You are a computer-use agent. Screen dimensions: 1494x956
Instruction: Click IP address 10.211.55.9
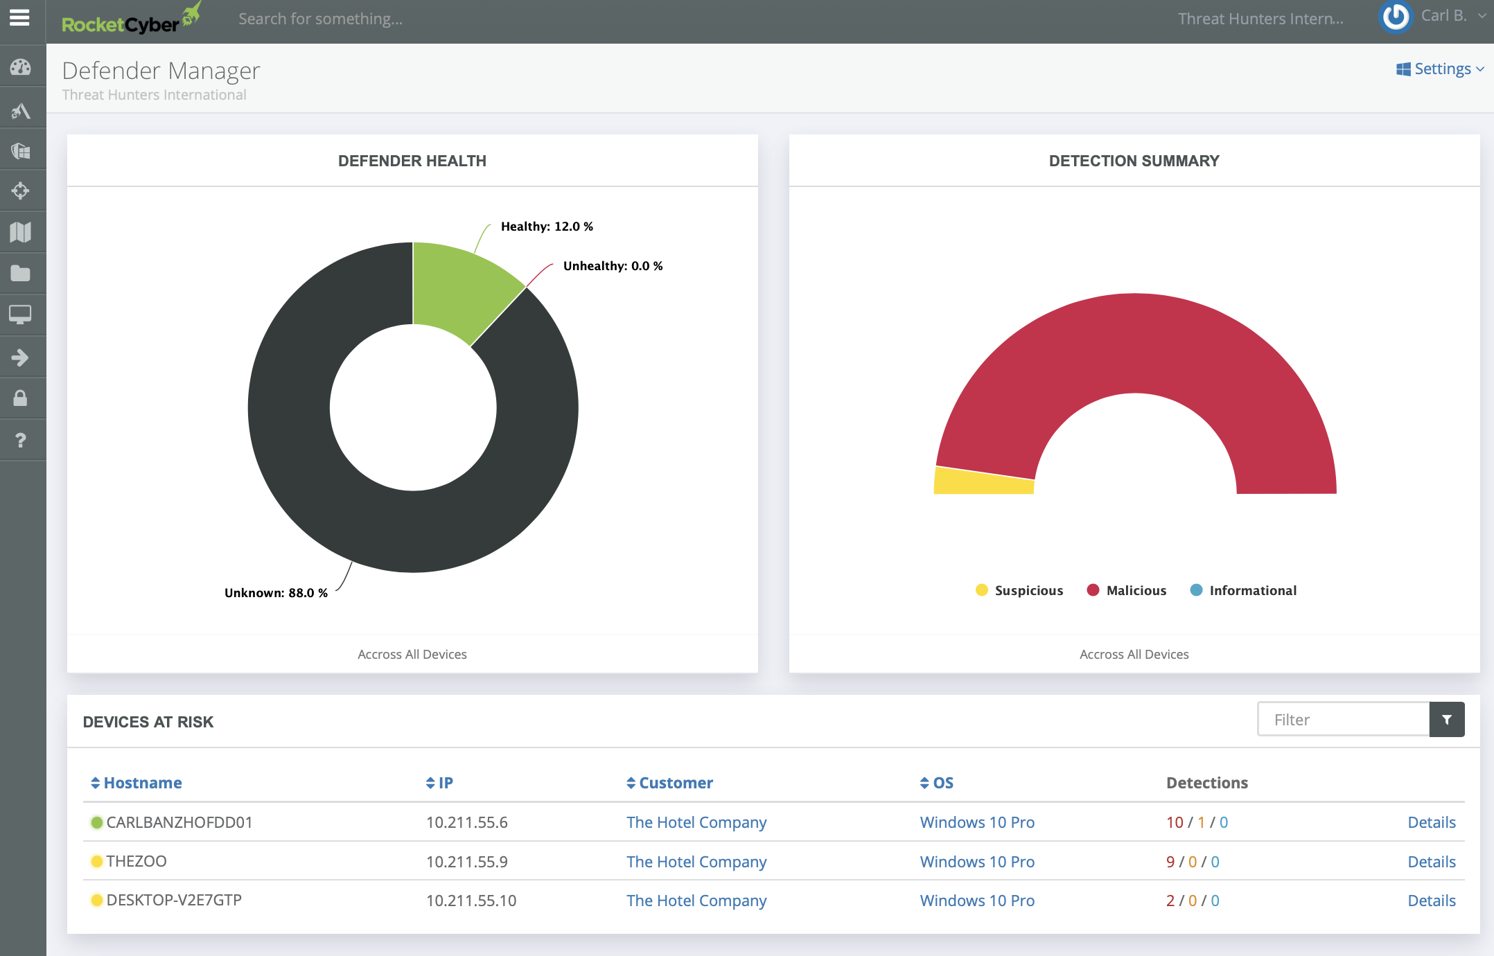[x=467, y=862]
